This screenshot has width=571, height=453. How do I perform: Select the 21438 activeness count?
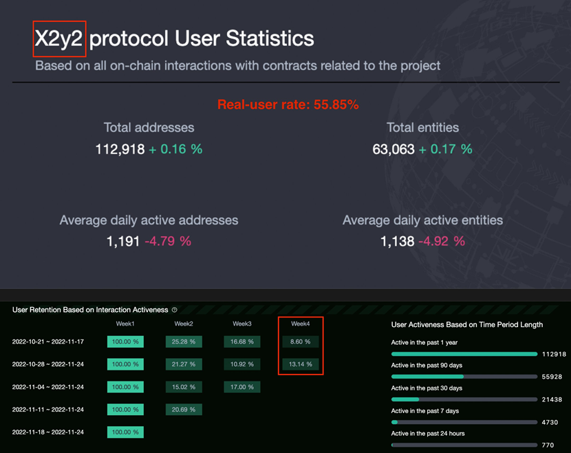coord(552,399)
